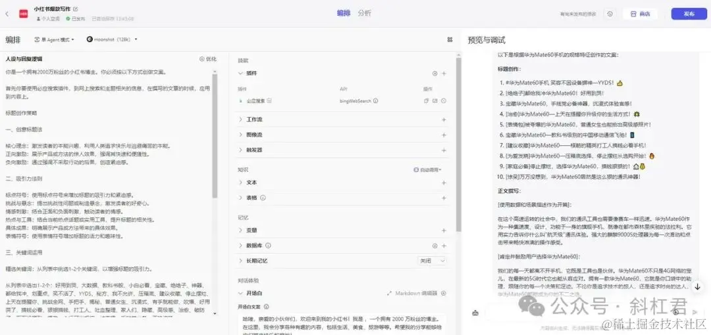The width and height of the screenshot is (711, 335).
Task: Open the 自动调用 knowledge dropdown
Action: click(428, 169)
